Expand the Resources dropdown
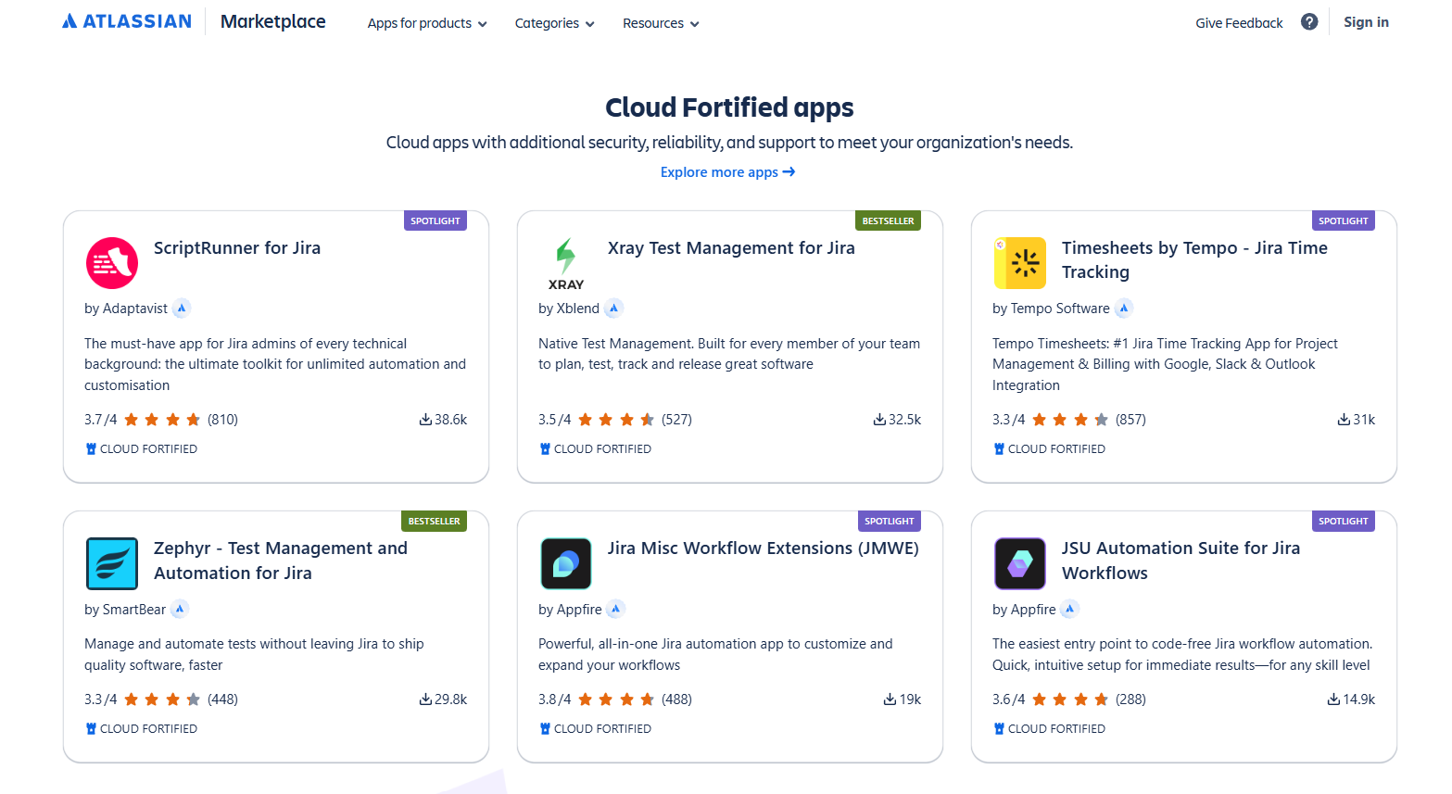 tap(661, 23)
